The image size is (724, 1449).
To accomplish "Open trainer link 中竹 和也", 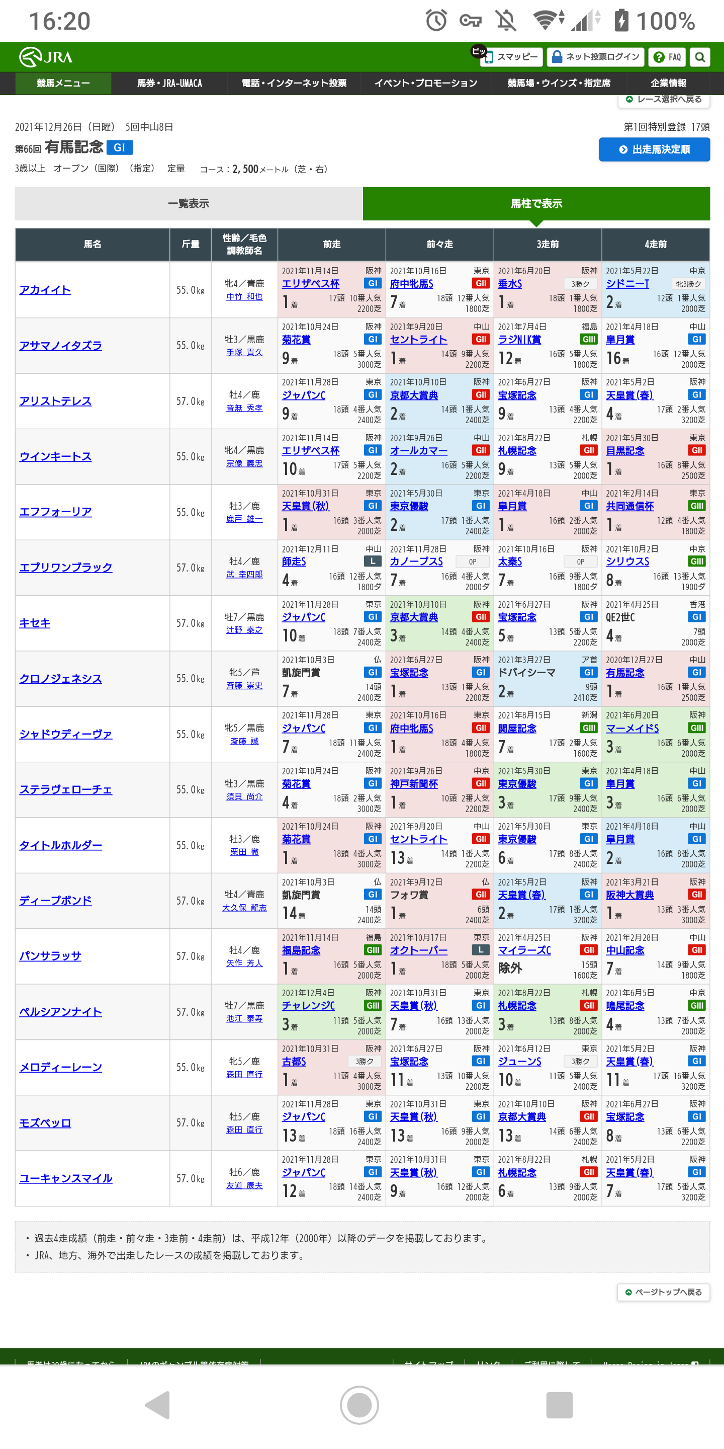I will [244, 296].
